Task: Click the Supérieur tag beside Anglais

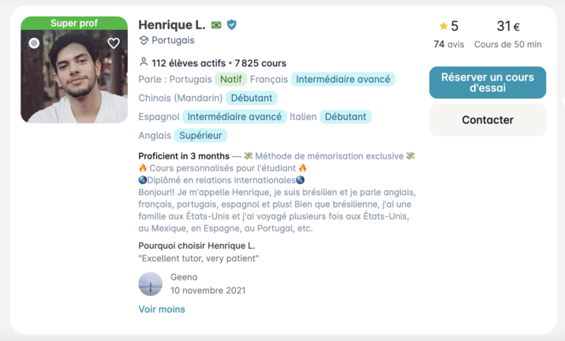Action: click(x=200, y=136)
